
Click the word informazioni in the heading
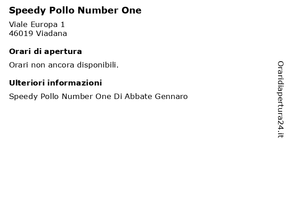click(x=75, y=83)
